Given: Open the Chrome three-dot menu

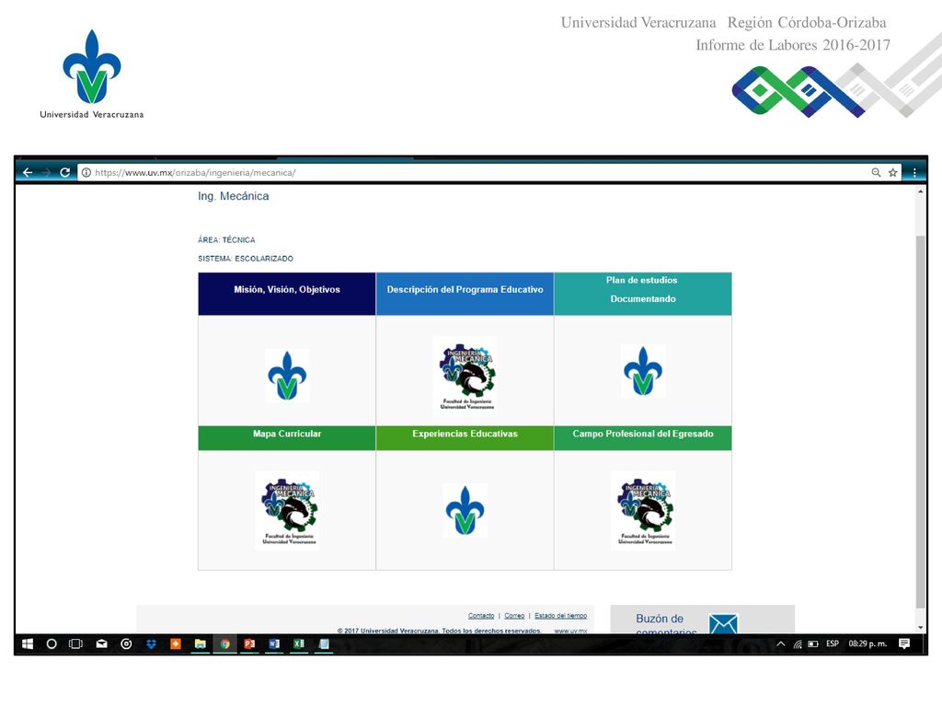Looking at the screenshot, I should [914, 172].
